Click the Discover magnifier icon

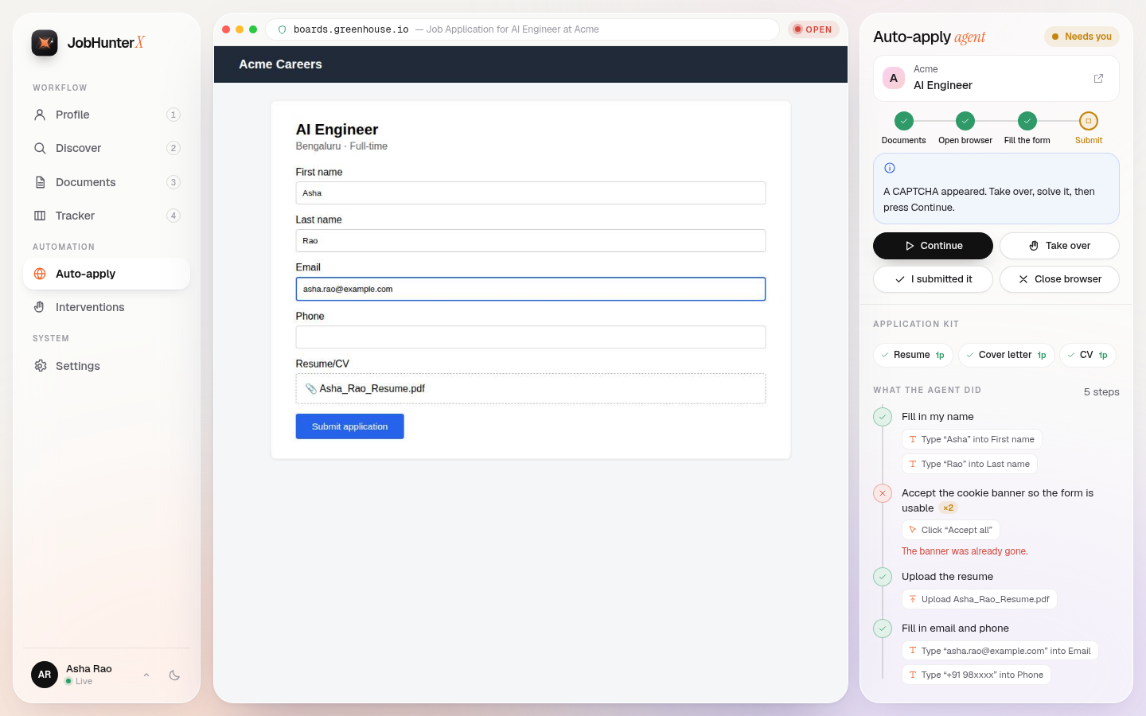click(x=40, y=148)
